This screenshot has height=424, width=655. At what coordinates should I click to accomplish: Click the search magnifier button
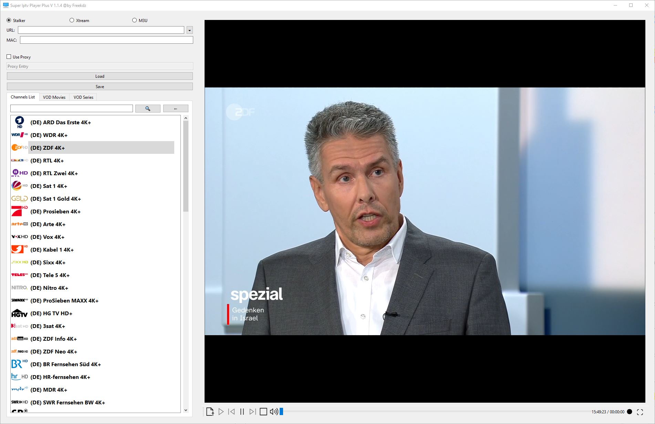[x=148, y=109]
